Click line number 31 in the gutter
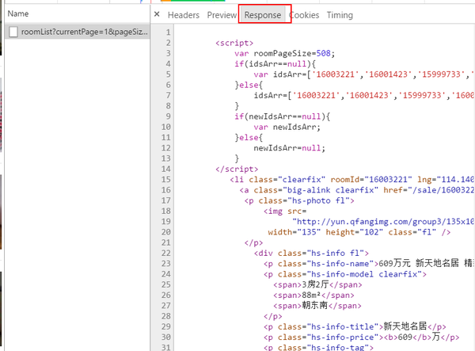The image size is (475, 351). [166, 347]
